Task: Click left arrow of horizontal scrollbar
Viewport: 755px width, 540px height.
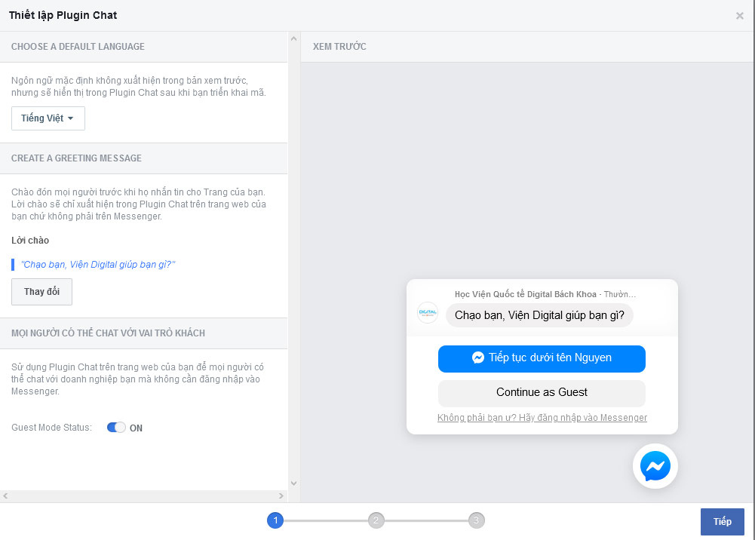Action: [x=5, y=496]
